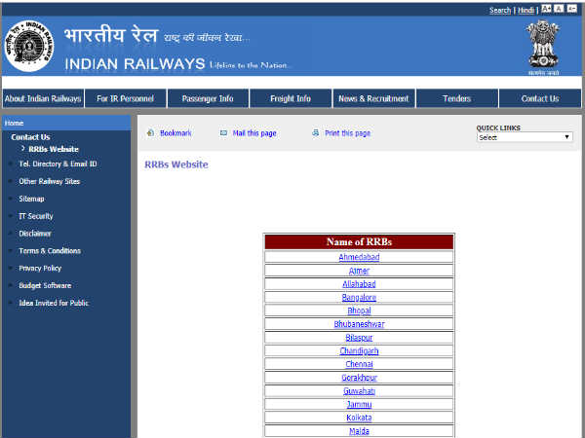Viewport: 585px width, 438px height.
Task: Click the RRBs Website page heading
Action: [176, 164]
